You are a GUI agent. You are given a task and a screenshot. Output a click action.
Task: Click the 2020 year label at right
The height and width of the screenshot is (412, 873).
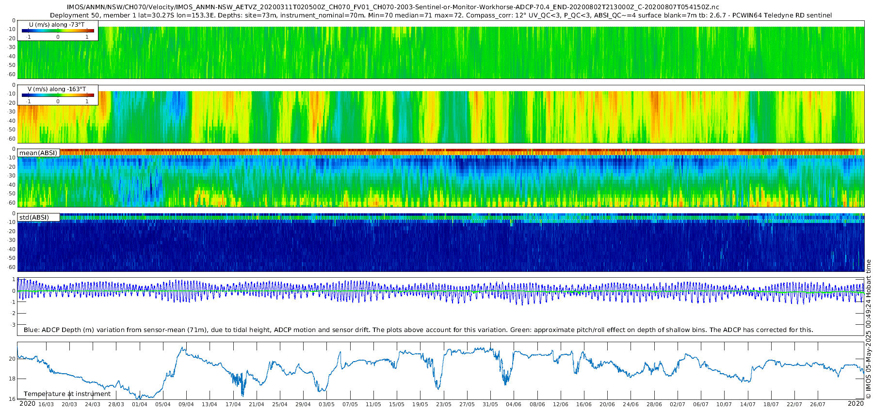856,403
